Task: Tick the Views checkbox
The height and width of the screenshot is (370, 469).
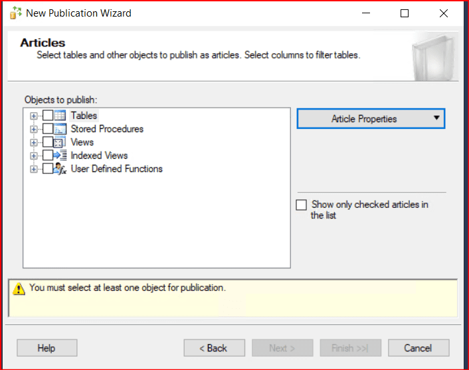Action: pyautogui.click(x=48, y=142)
